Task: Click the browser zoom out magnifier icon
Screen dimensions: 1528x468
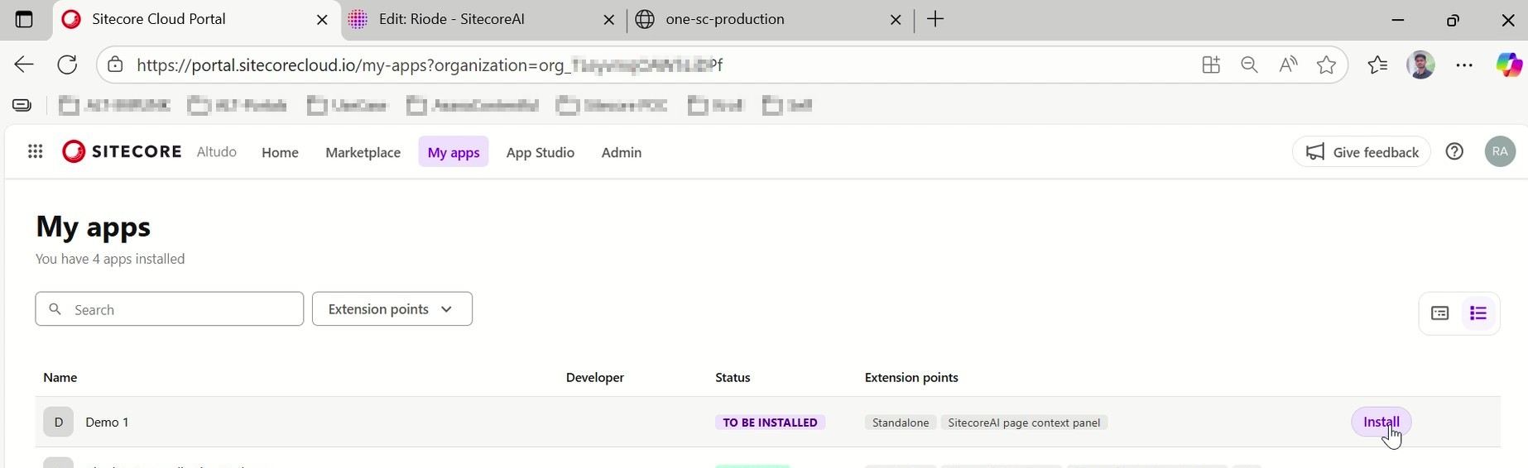Action: click(1249, 64)
